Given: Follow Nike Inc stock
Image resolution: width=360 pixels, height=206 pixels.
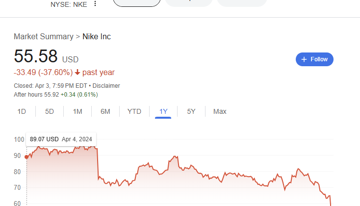Looking at the screenshot, I should [x=314, y=59].
